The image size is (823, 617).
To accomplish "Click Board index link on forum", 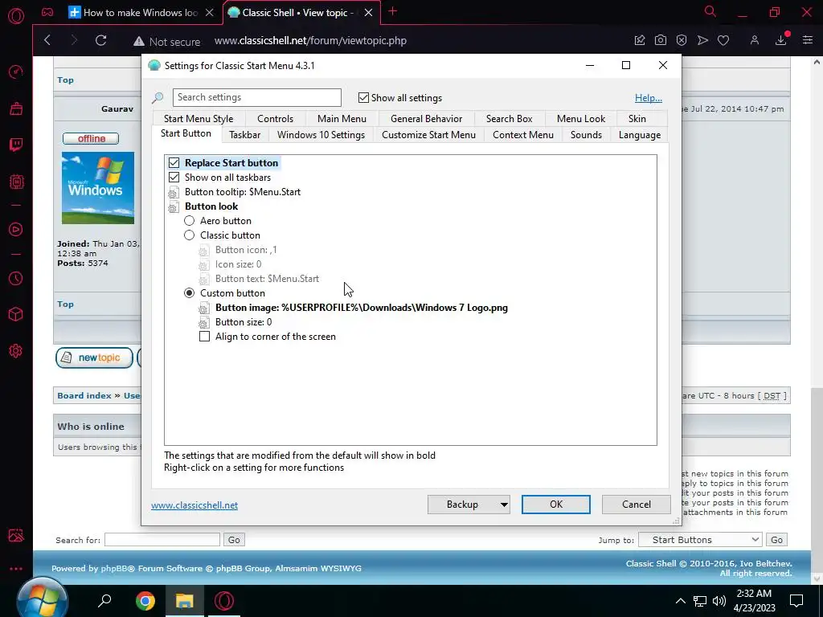I will [84, 395].
